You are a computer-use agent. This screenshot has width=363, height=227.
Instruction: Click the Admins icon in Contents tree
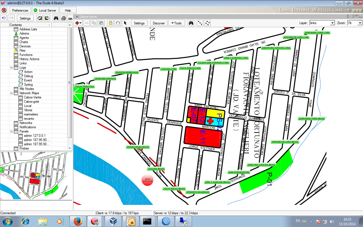pyautogui.click(x=16, y=33)
